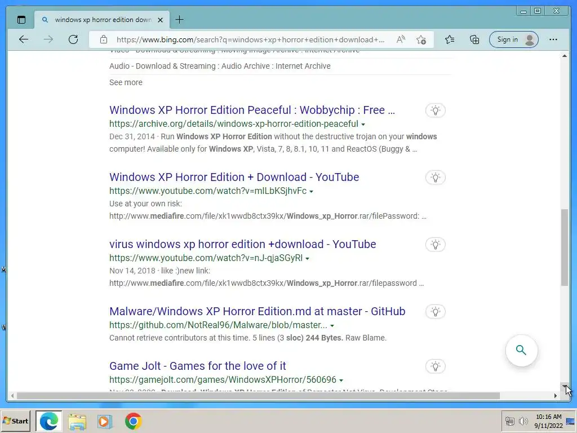Select the Dec 31, 2014 snippet text

pyautogui.click(x=273, y=143)
